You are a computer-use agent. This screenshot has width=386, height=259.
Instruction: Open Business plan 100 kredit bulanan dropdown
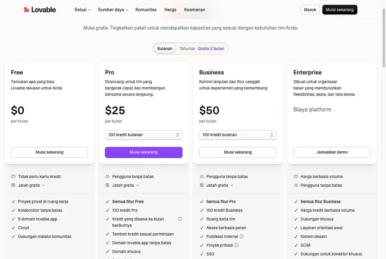click(238, 135)
